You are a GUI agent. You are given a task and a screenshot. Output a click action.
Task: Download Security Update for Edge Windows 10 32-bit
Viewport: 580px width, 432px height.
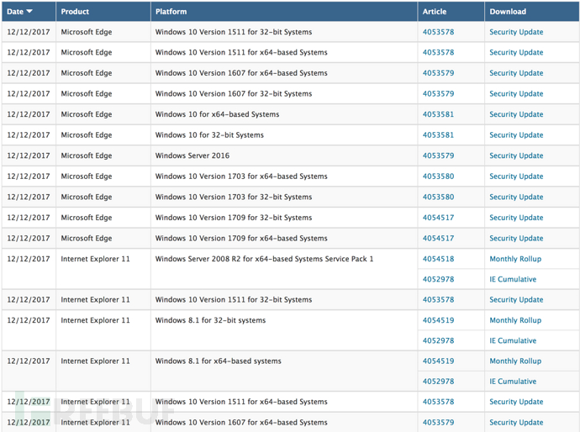click(516, 135)
